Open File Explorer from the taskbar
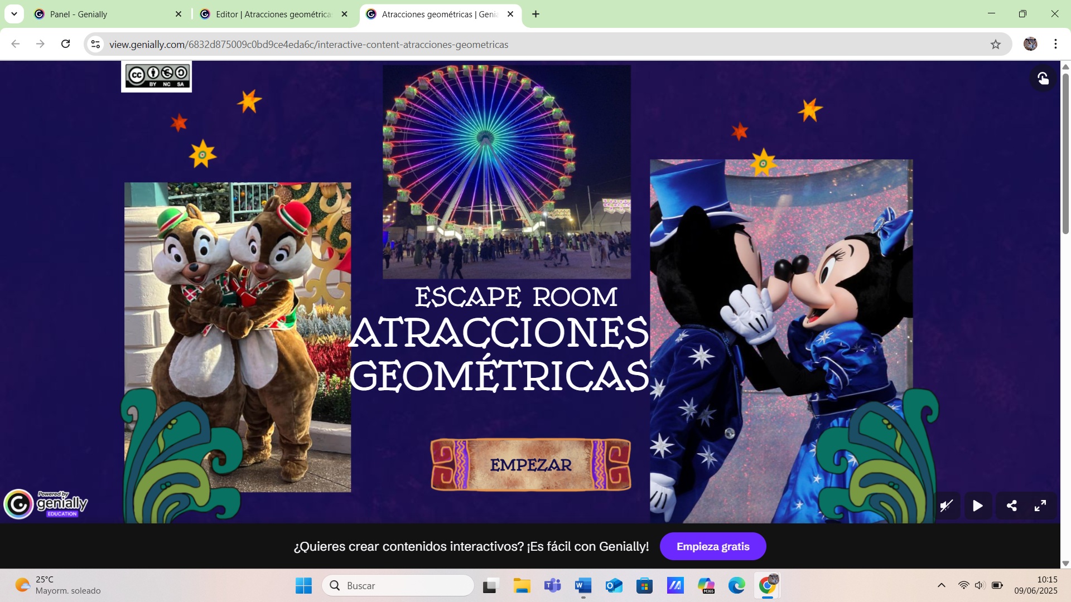The image size is (1071, 602). click(522, 585)
